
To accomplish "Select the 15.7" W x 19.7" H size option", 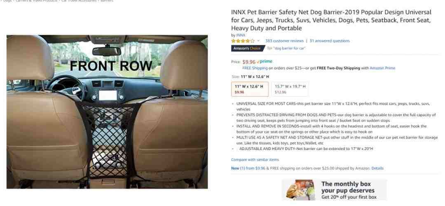I will point(290,89).
